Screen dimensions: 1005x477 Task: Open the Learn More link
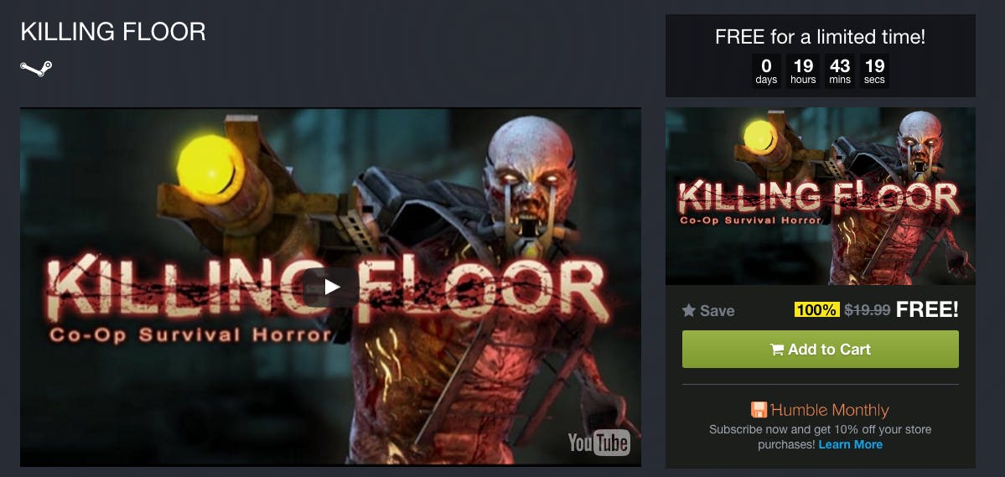point(851,444)
